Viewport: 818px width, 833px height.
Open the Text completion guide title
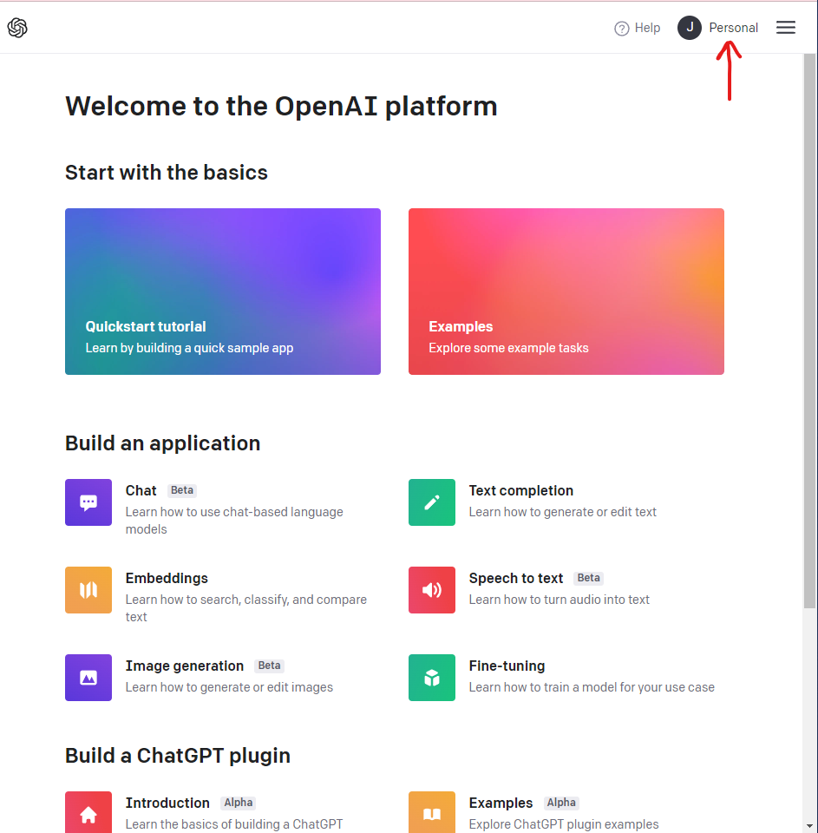click(x=521, y=490)
